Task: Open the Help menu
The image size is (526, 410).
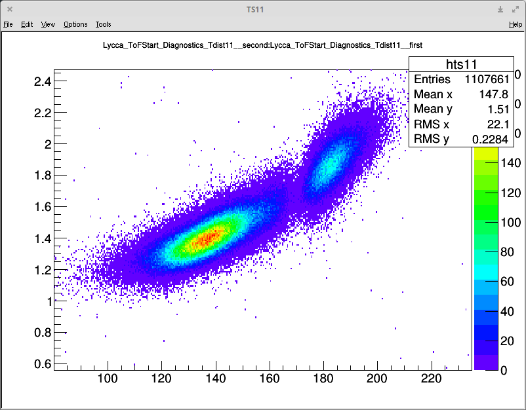Action: coord(516,24)
